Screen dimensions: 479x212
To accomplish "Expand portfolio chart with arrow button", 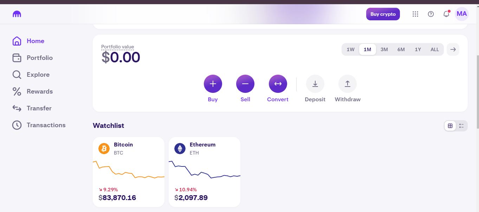I will pos(453,49).
